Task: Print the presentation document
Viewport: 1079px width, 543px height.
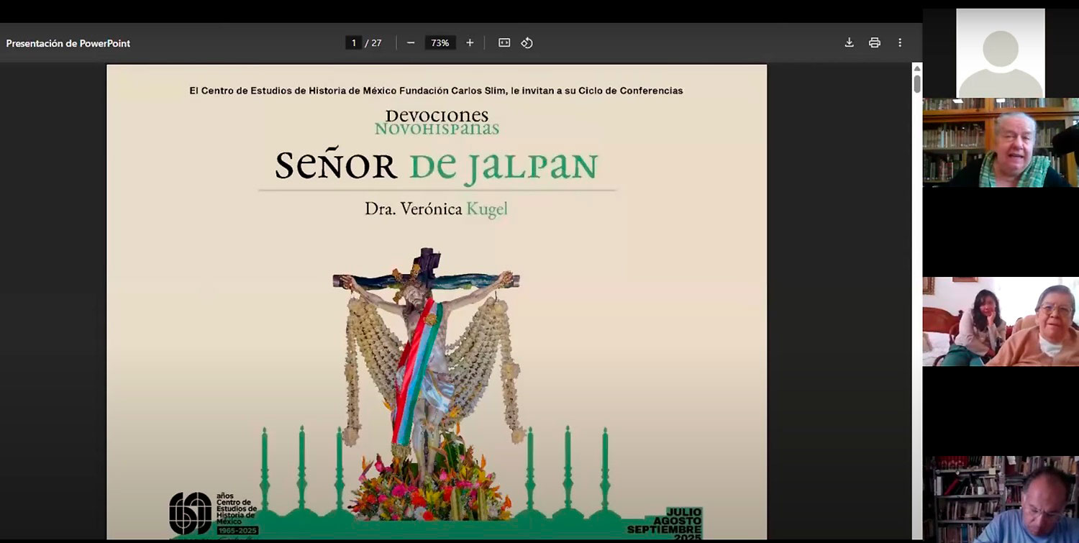Action: 874,43
